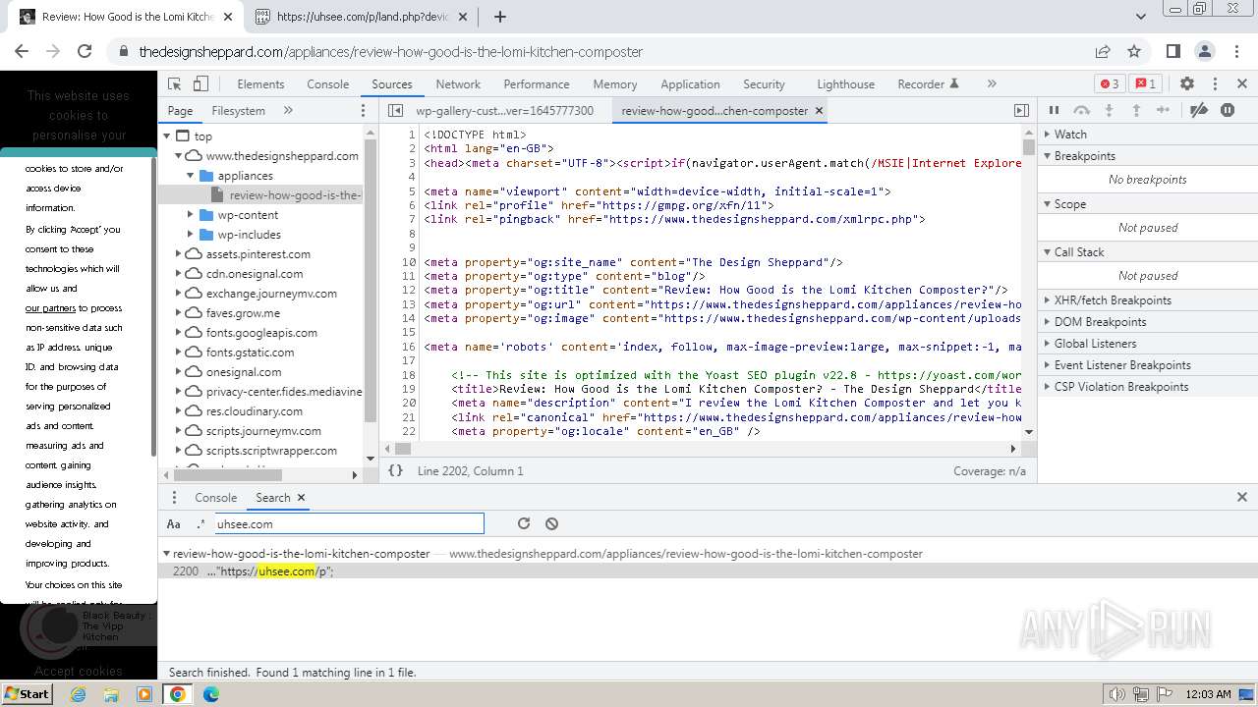Image resolution: width=1258 pixels, height=707 pixels.
Task: Open a new browser tab
Action: point(500,17)
